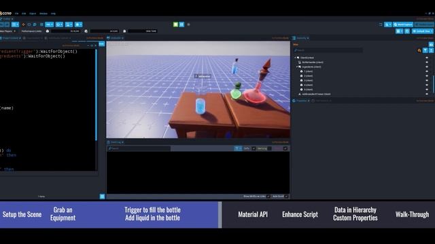Open the Default View dropdown
Image resolution: width=435 pixels, height=244 pixels.
pyautogui.click(x=423, y=31)
